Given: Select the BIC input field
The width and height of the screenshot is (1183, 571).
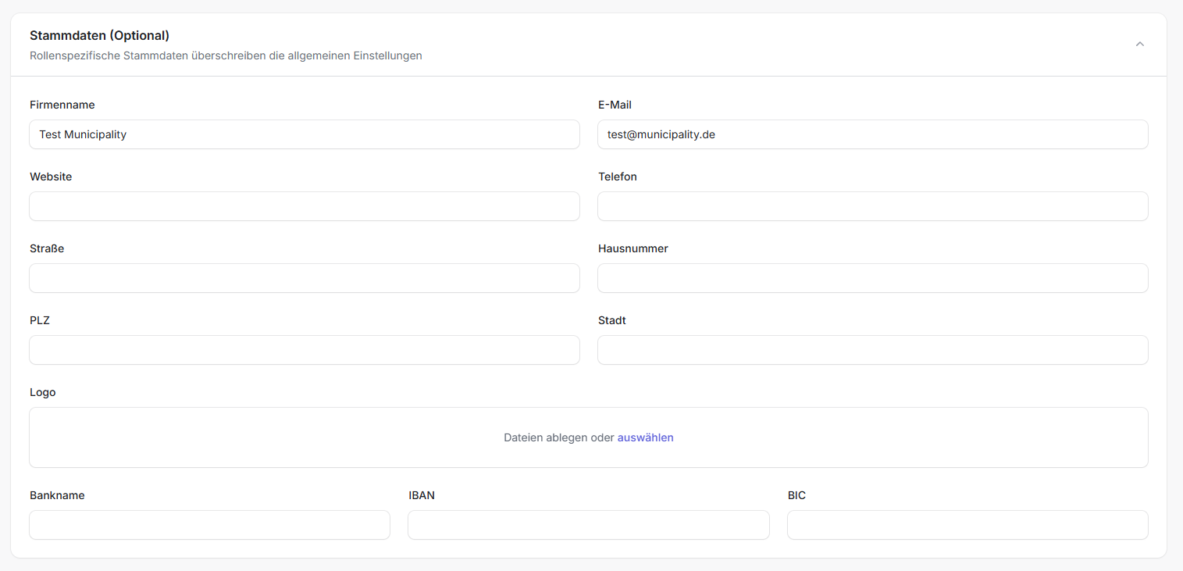Looking at the screenshot, I should [967, 525].
